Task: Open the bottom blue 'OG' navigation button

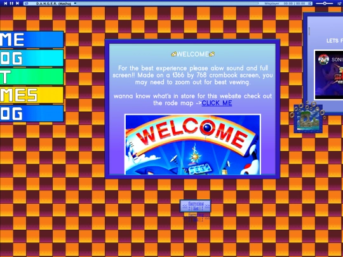Action: pos(32,114)
